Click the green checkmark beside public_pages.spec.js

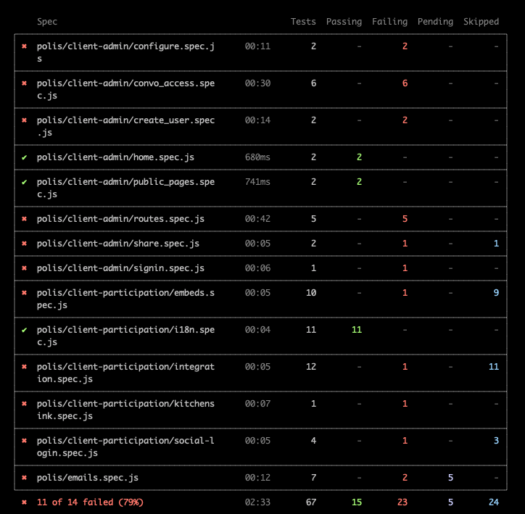tap(24, 182)
